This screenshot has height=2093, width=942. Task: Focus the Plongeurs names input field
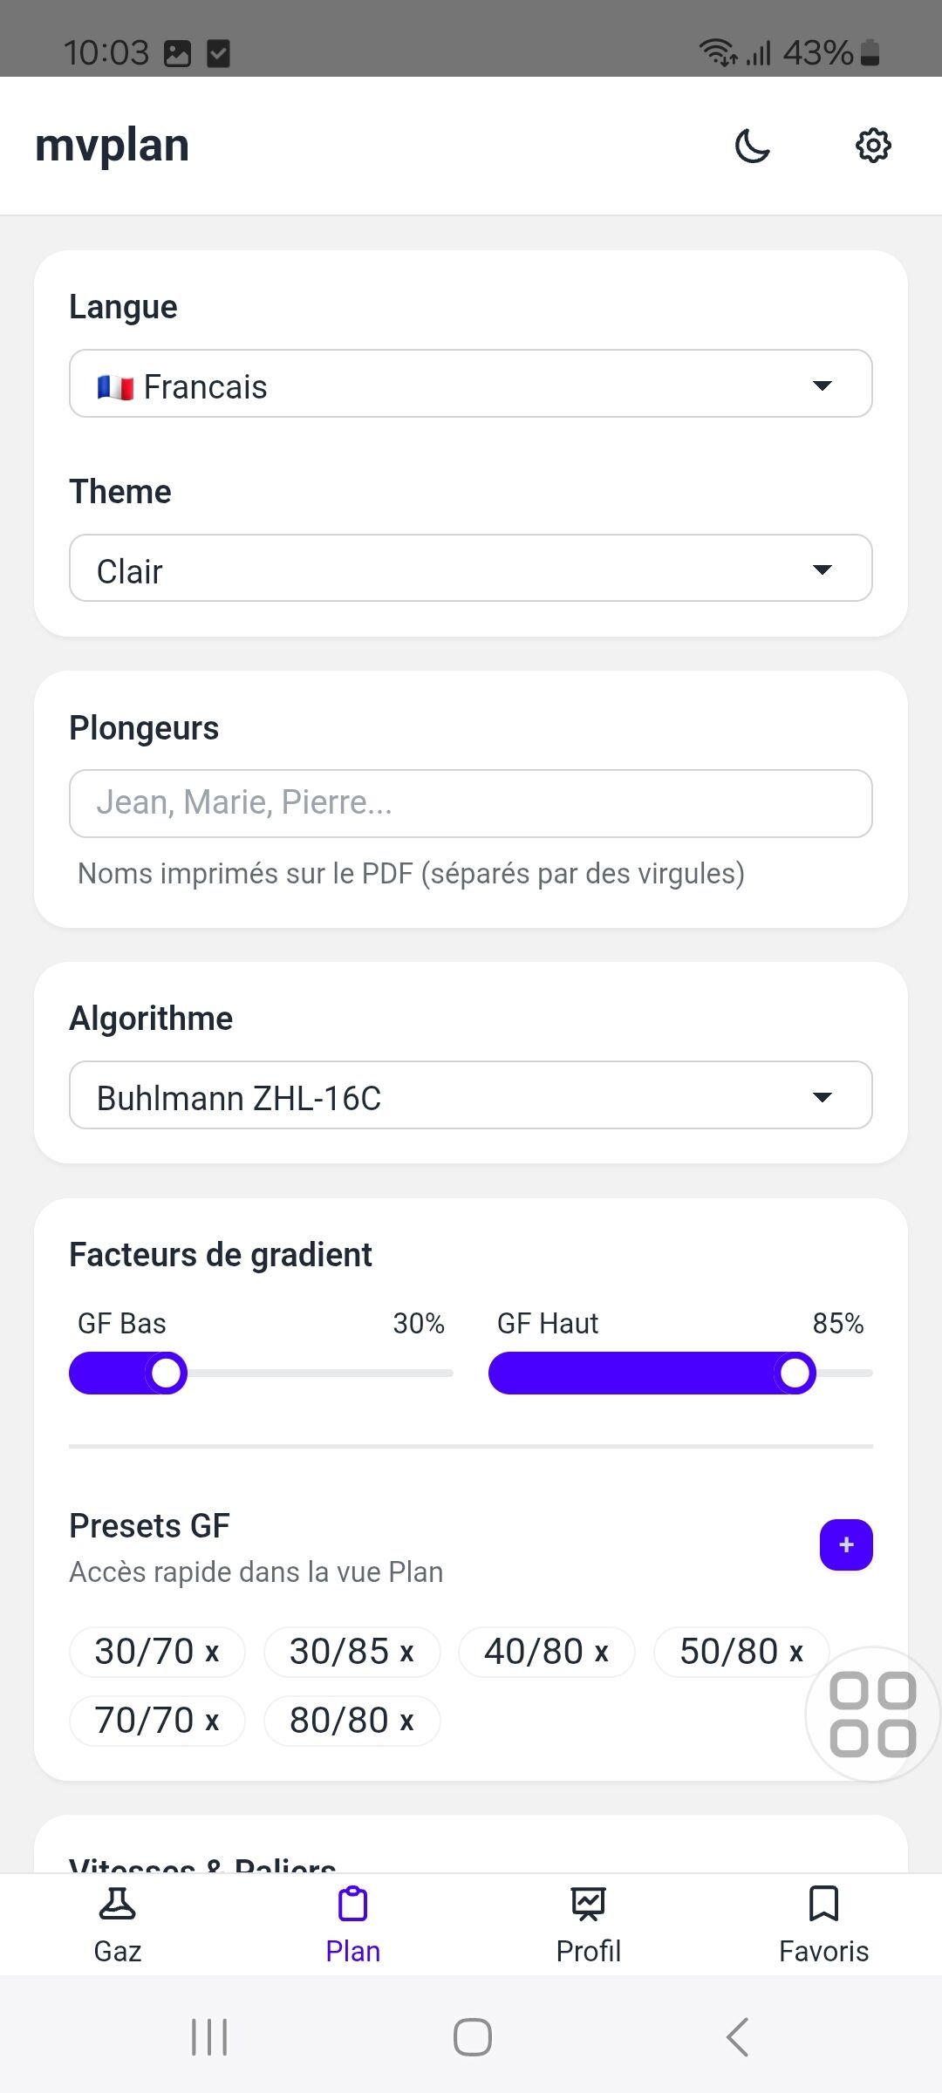pyautogui.click(x=471, y=803)
